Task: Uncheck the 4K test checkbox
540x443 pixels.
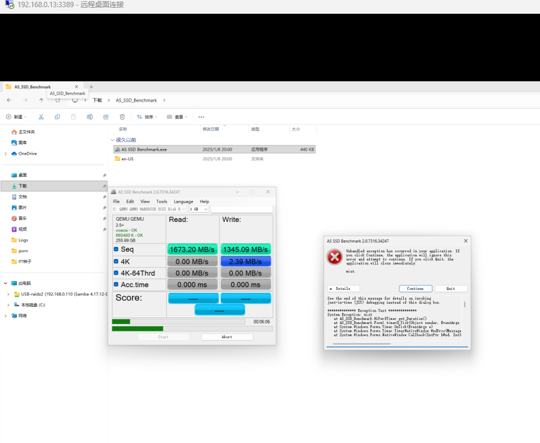Action: click(x=116, y=262)
